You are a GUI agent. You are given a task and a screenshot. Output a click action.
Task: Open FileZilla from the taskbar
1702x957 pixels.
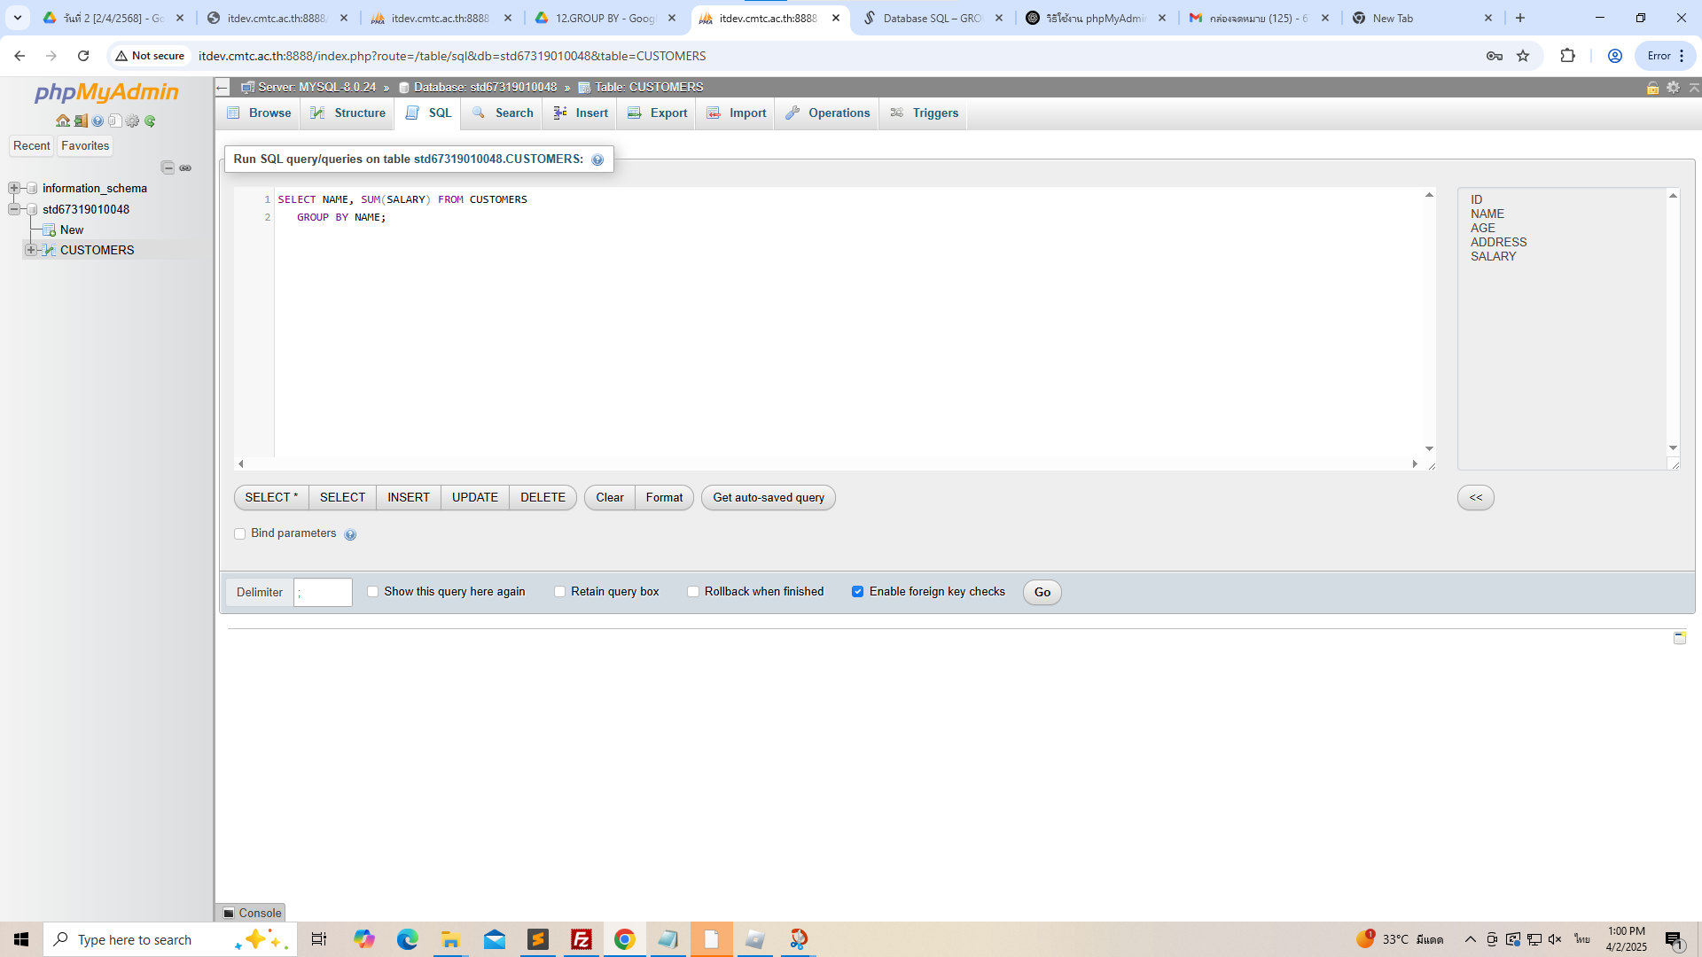pos(582,939)
